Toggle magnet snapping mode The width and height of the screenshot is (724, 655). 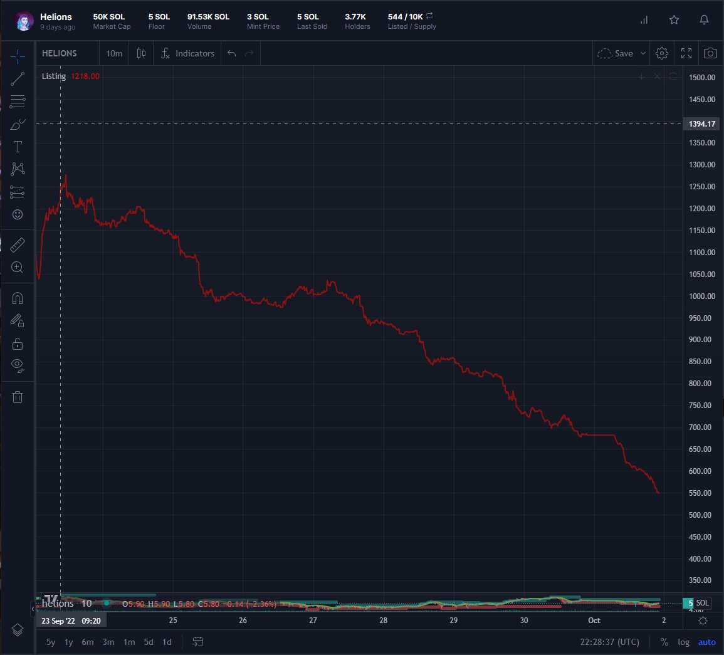tap(18, 297)
